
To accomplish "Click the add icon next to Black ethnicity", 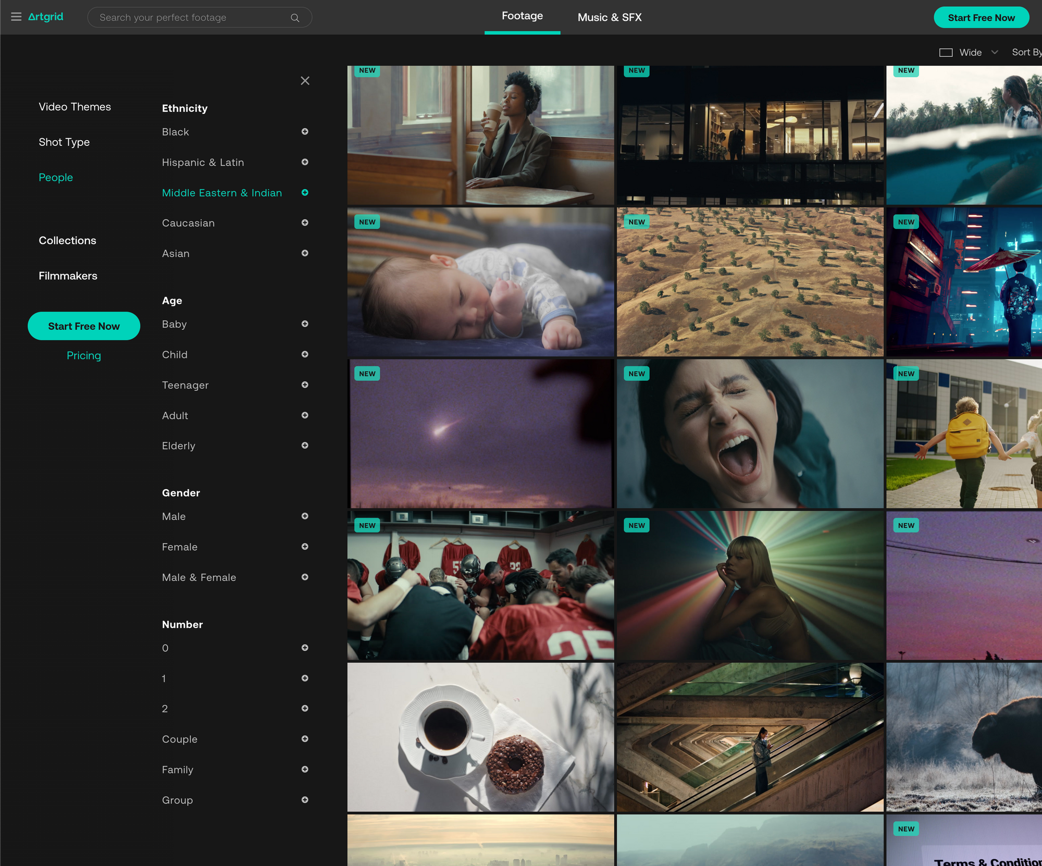I will (x=305, y=131).
